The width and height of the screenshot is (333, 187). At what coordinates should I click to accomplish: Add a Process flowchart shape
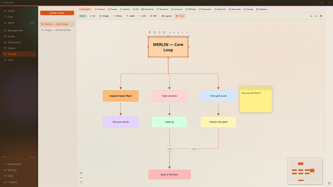point(112,9)
